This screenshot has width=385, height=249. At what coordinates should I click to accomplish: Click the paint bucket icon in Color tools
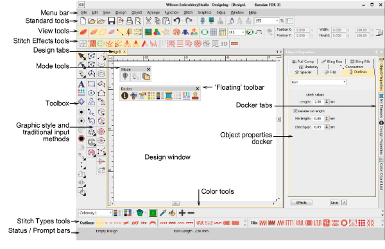(172, 212)
